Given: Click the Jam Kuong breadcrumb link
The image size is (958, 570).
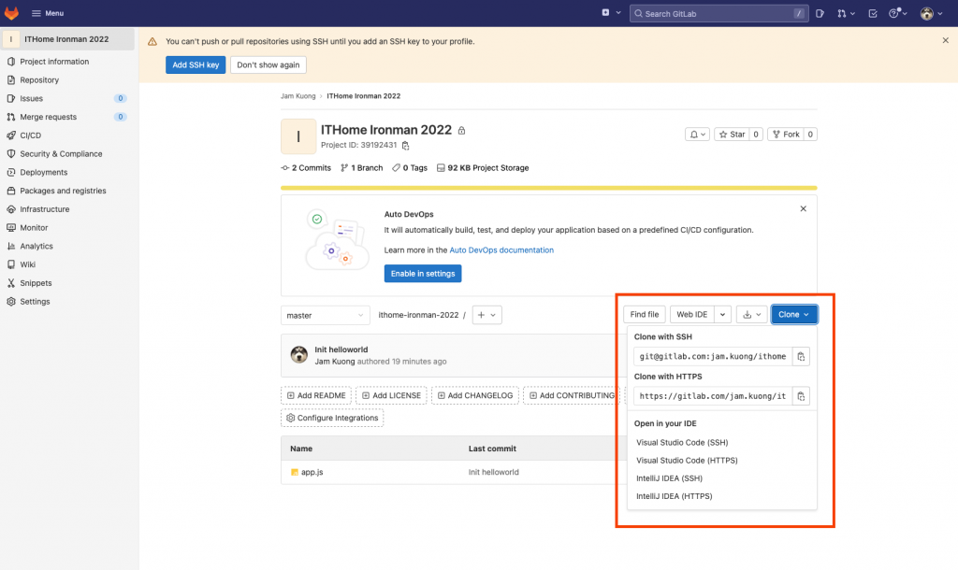Looking at the screenshot, I should coord(298,96).
